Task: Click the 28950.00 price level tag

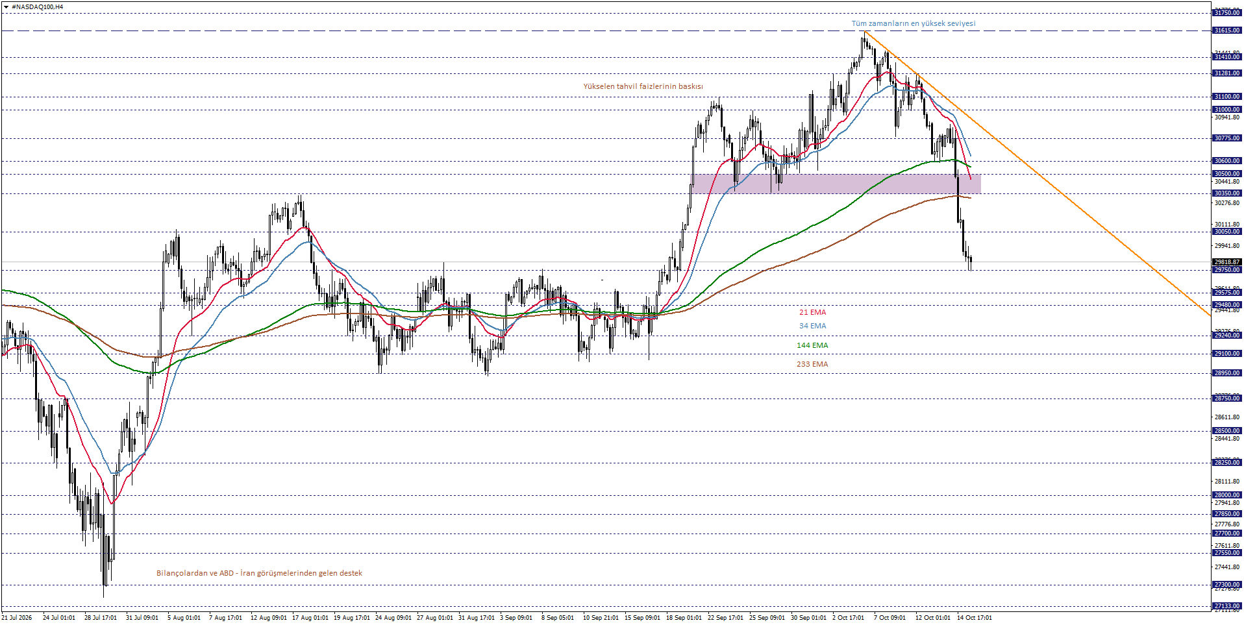Action: (x=1226, y=373)
